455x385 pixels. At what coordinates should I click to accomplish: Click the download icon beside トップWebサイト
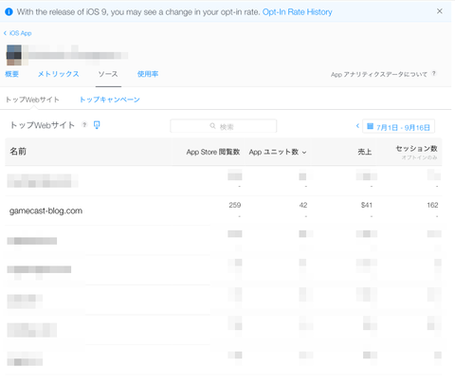(97, 125)
